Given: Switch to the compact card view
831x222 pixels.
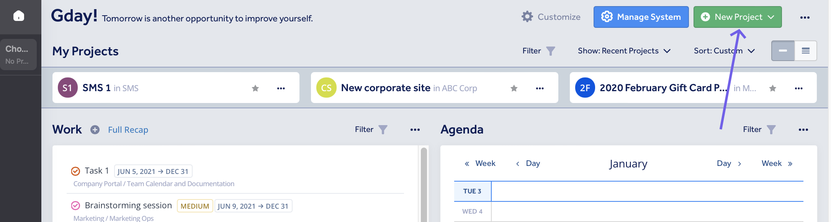Looking at the screenshot, I should (783, 51).
